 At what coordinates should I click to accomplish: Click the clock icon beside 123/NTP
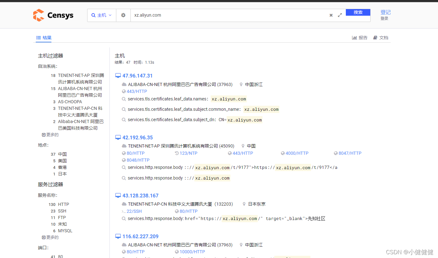click(x=177, y=153)
